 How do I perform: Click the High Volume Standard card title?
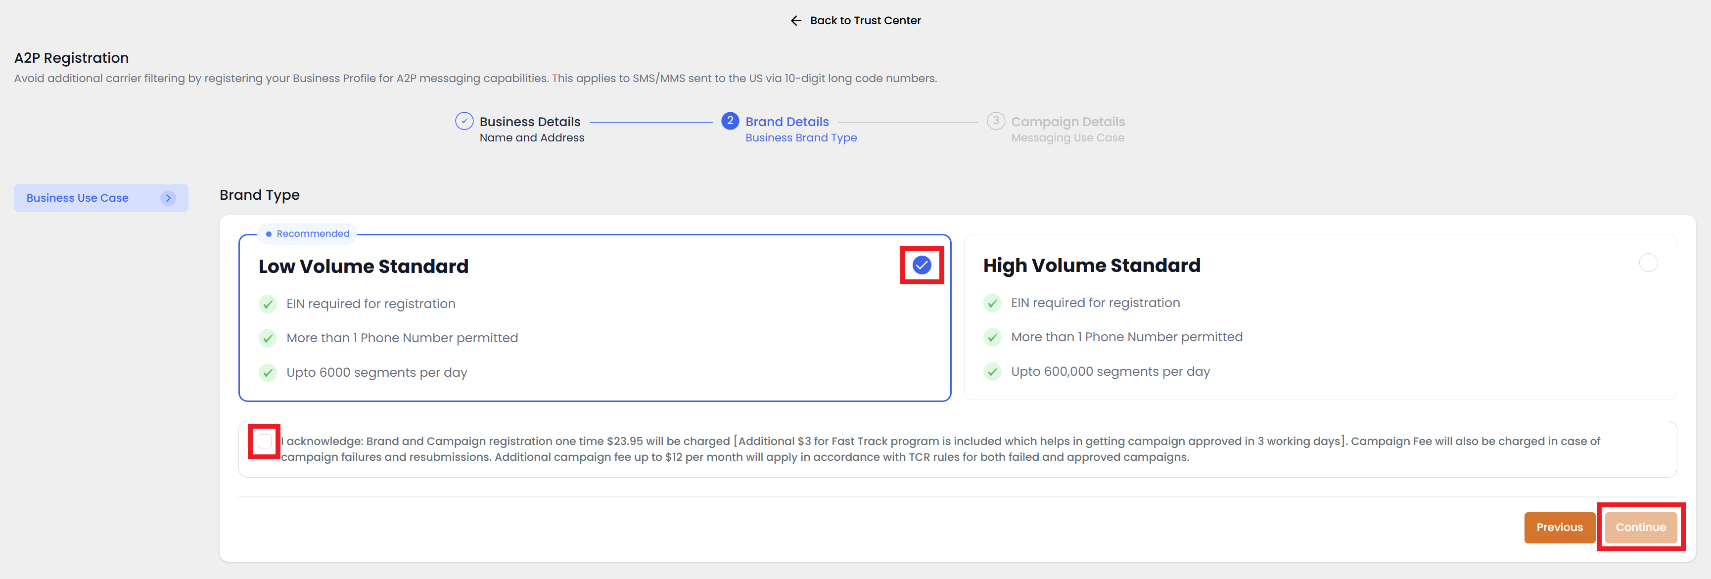[x=1091, y=266]
